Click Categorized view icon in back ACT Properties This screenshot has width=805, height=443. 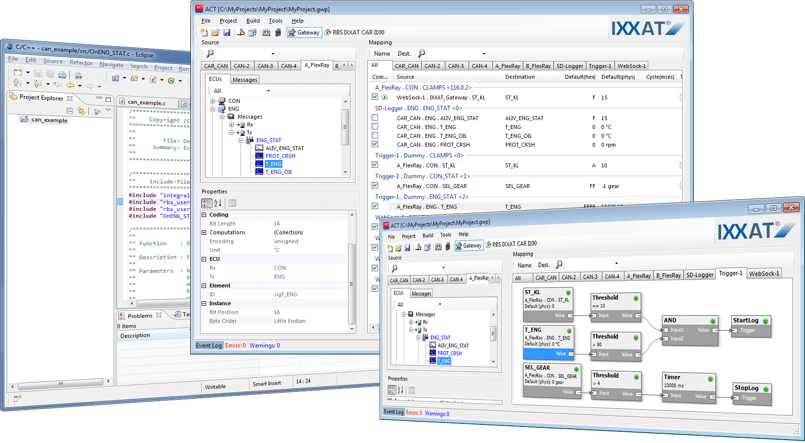(207, 203)
